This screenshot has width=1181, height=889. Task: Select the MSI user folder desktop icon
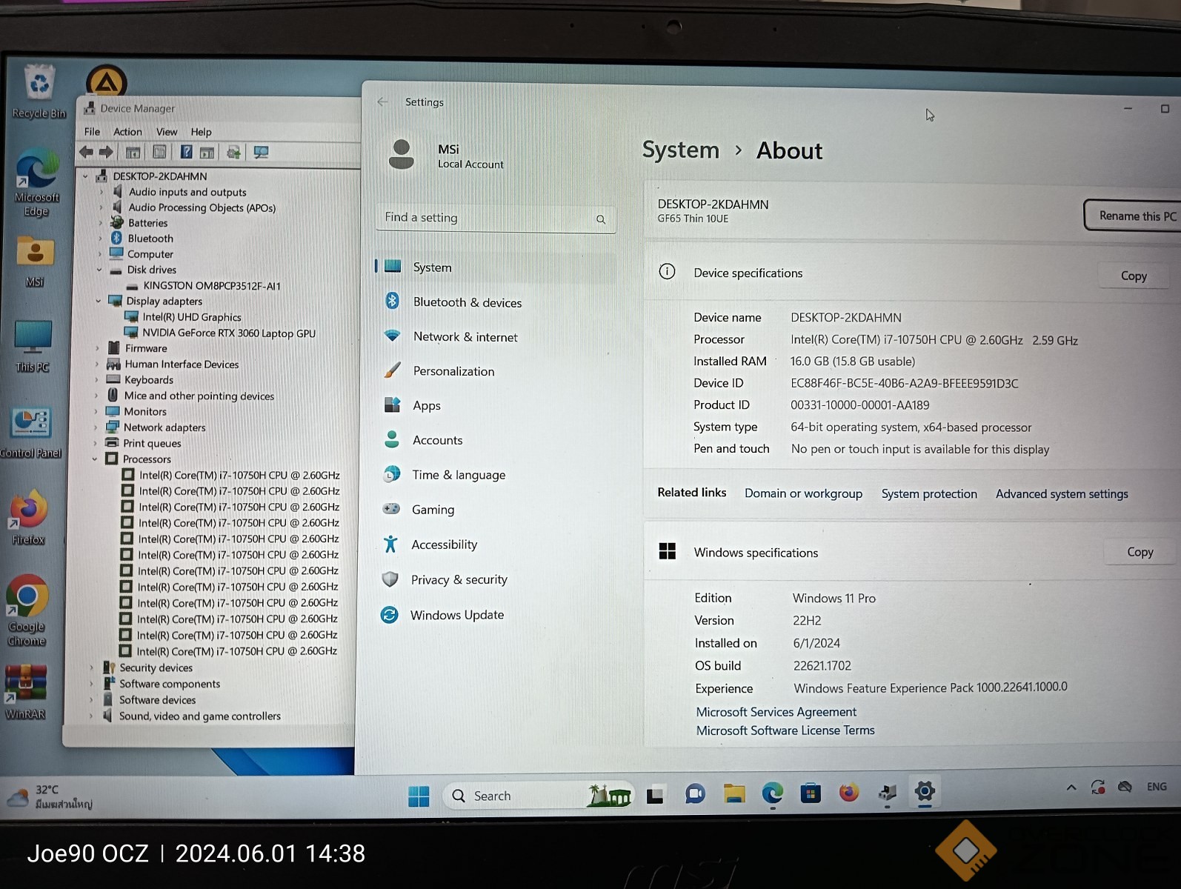[35, 262]
